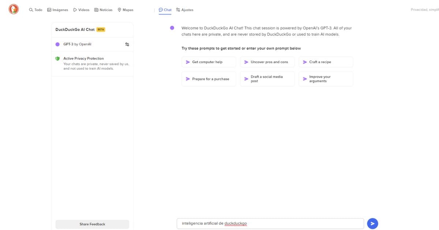Click the newspaper icon beside Noticias
This screenshot has height=230, width=439.
(96, 10)
